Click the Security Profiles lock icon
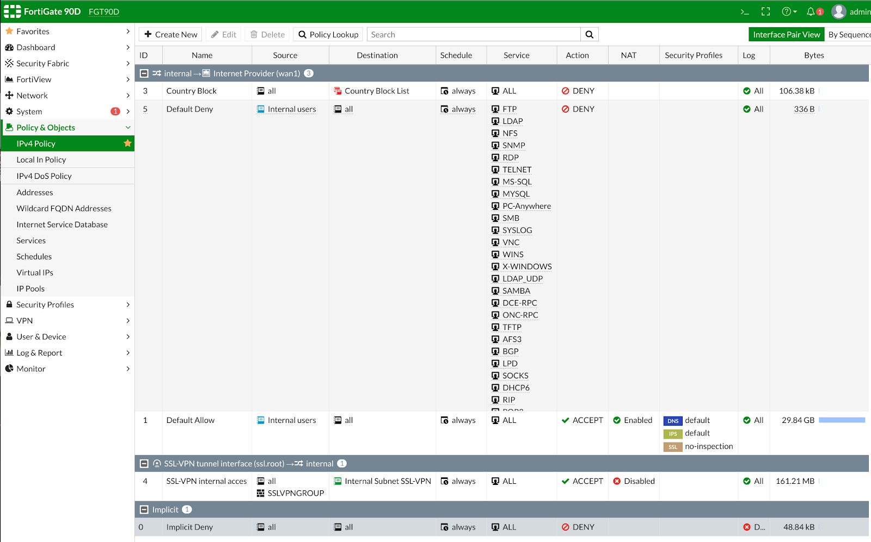871x542 pixels. pos(9,304)
